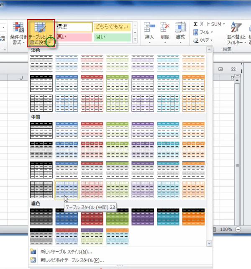Click the up arrow of the table style gallery scrollbar

coord(209,50)
